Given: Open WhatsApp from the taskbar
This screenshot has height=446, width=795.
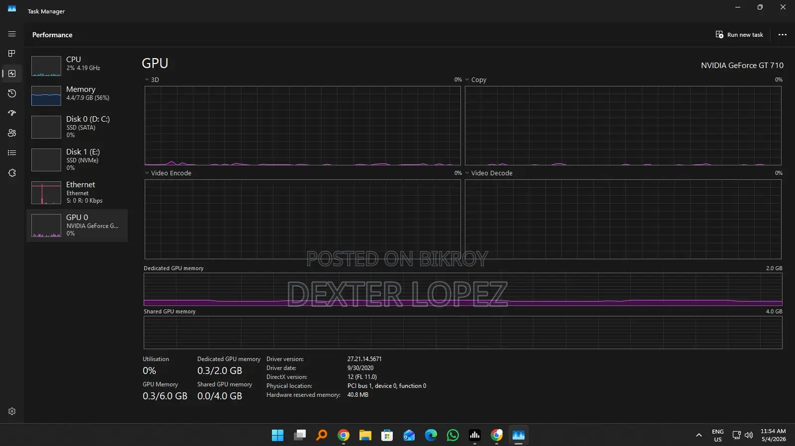Looking at the screenshot, I should pos(453,436).
